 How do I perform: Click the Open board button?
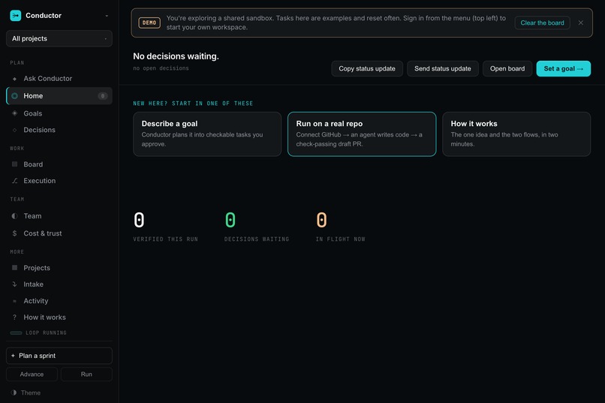point(507,68)
